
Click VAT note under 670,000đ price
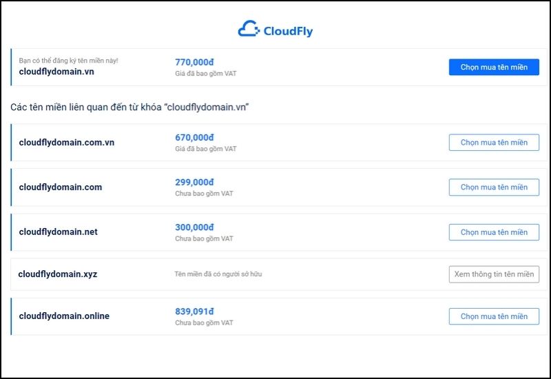[205, 149]
